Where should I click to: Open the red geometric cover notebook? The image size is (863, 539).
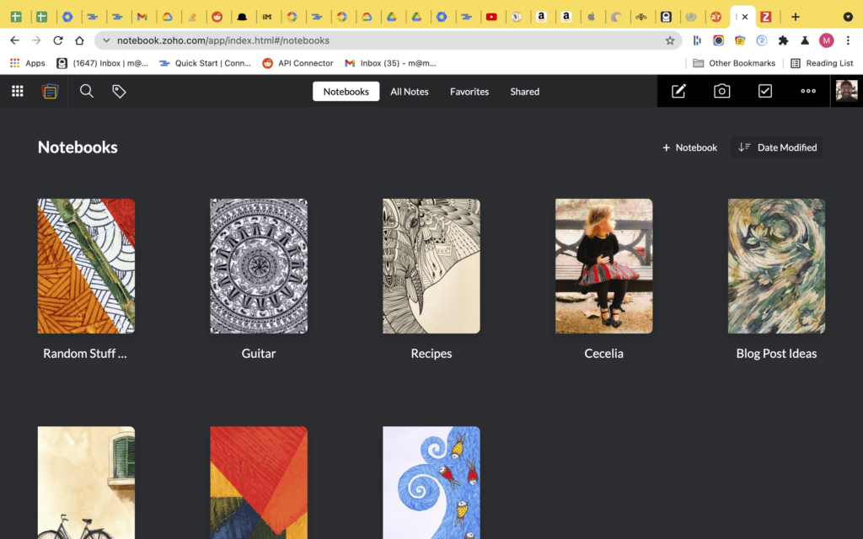259,483
